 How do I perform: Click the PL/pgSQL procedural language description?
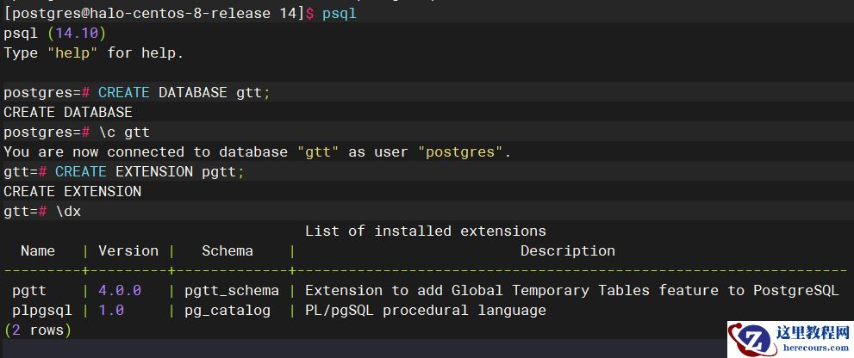point(425,310)
